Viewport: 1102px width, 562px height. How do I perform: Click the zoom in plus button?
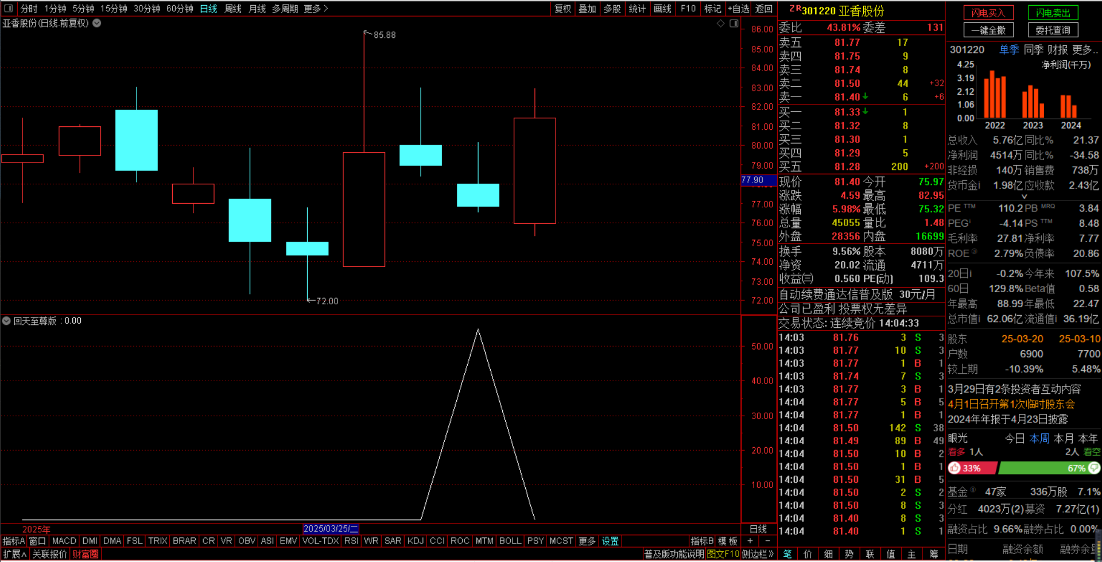point(750,541)
